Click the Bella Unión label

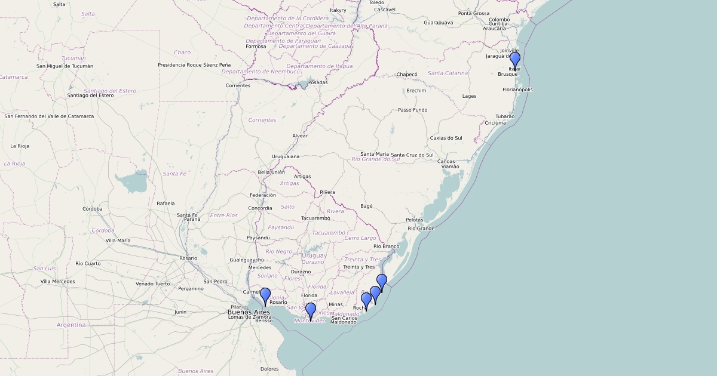pyautogui.click(x=271, y=172)
